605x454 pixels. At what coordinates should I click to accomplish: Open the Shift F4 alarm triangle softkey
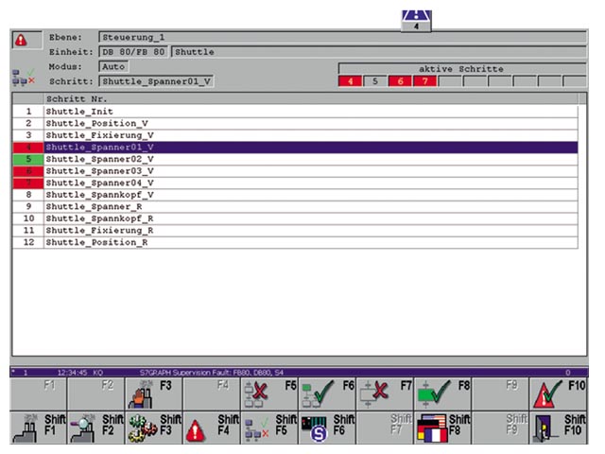pos(212,428)
